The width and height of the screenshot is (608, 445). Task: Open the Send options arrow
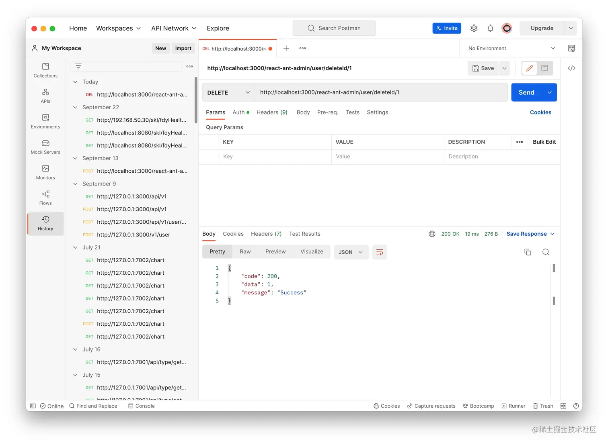coord(550,92)
